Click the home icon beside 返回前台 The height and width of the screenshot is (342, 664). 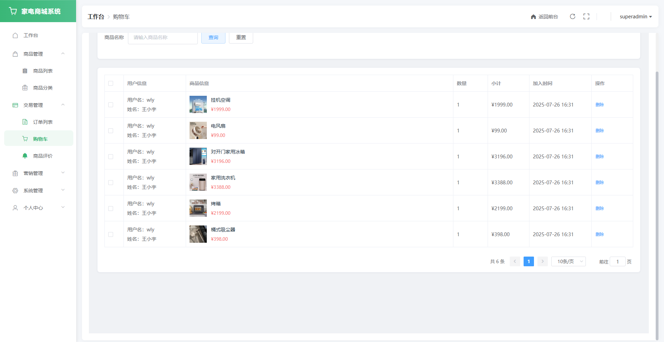click(533, 17)
